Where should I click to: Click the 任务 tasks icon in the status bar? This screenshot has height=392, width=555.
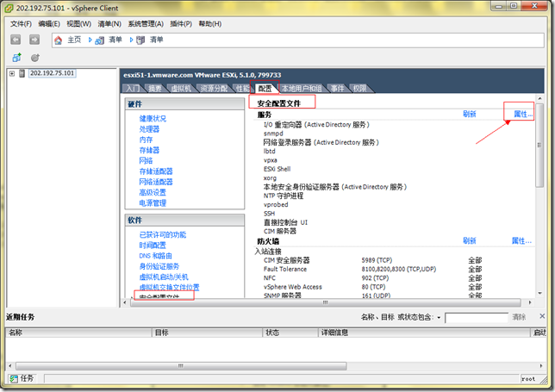pos(14,378)
